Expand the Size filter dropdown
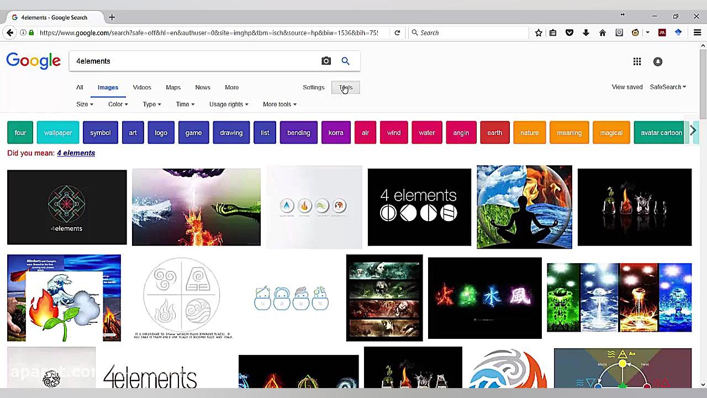This screenshot has height=398, width=707. pos(85,104)
